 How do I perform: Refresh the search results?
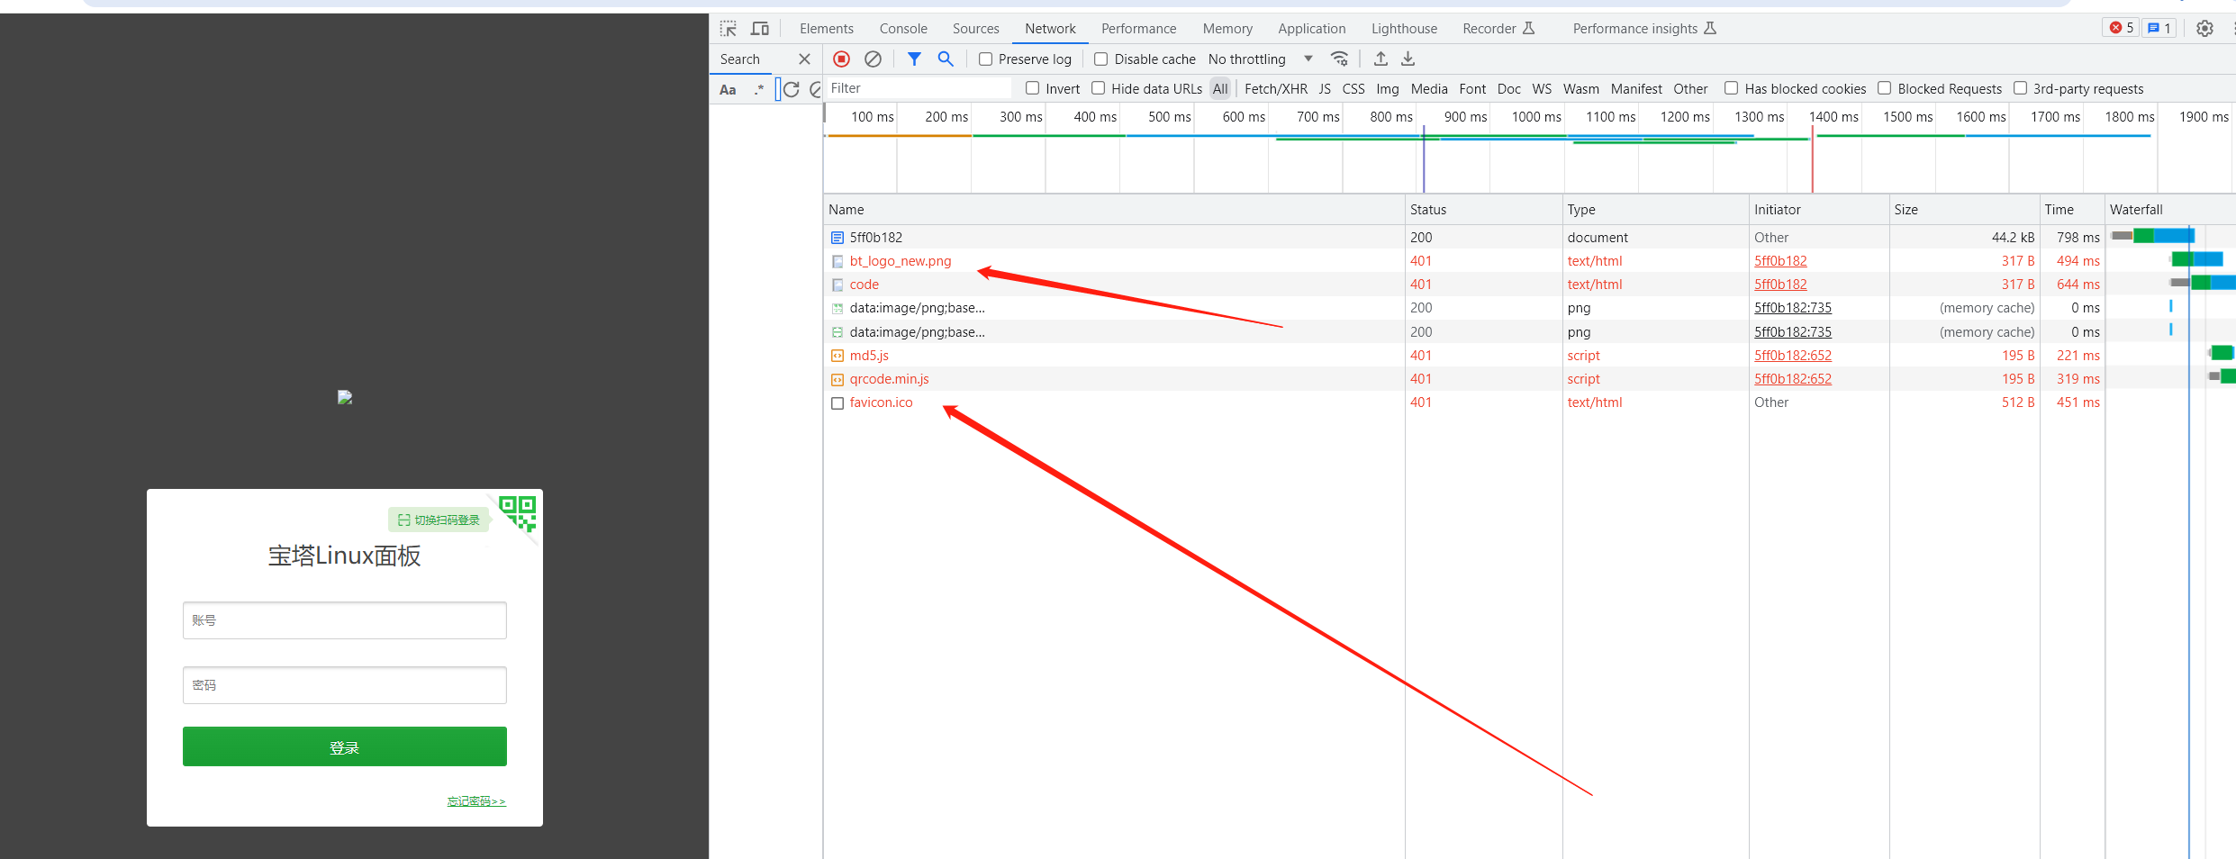[792, 89]
